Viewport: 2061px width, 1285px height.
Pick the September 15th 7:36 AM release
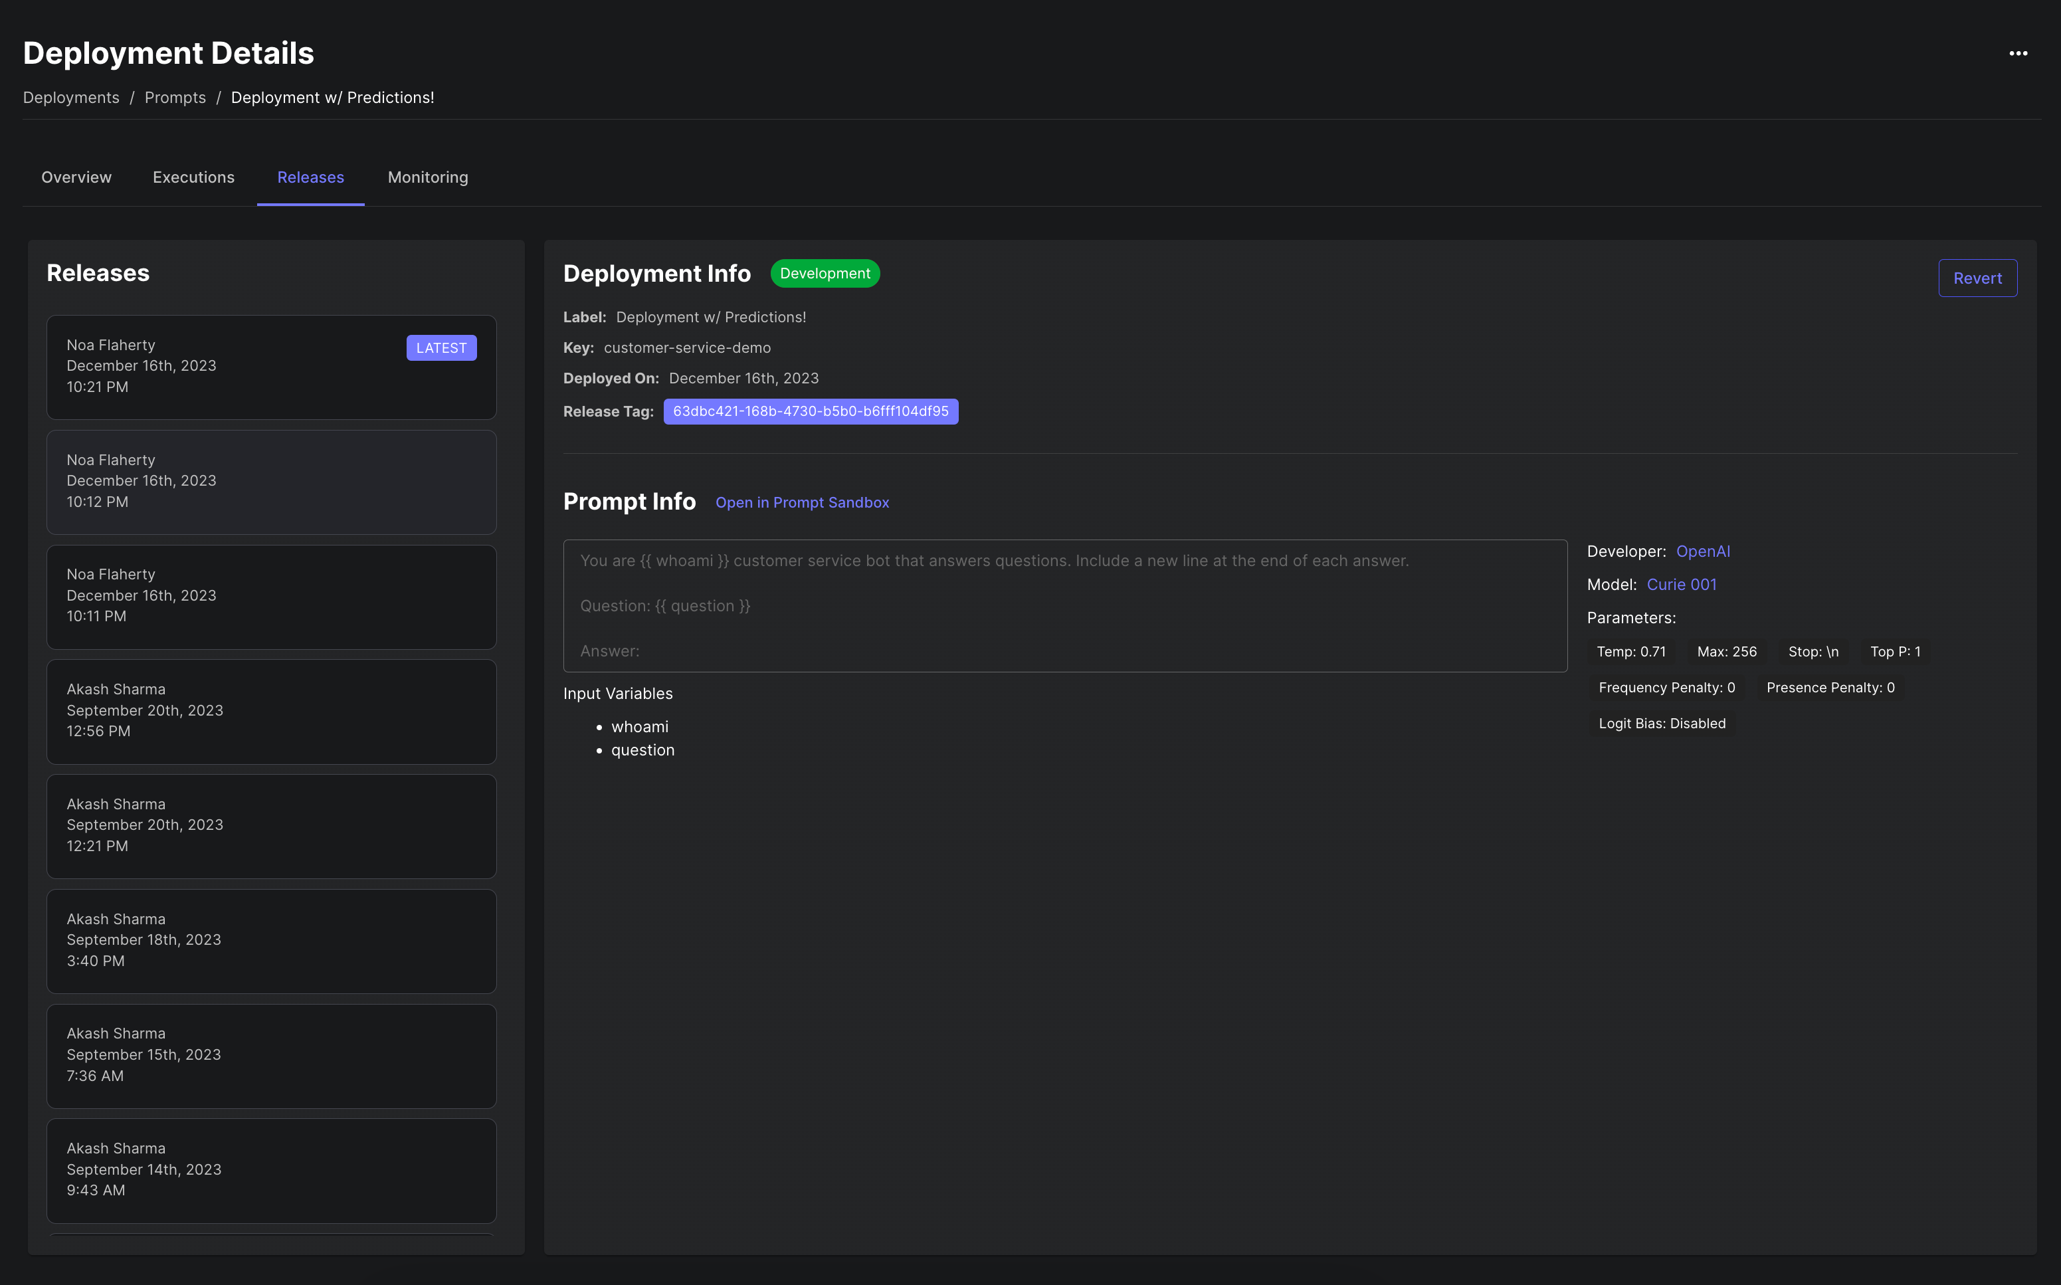pos(271,1056)
